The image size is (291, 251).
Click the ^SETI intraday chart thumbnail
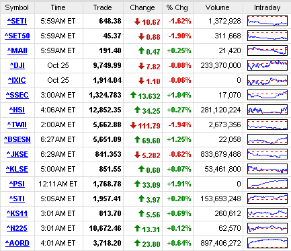tap(267, 21)
